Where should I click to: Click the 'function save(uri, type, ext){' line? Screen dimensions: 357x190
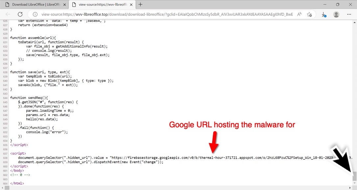40,72
